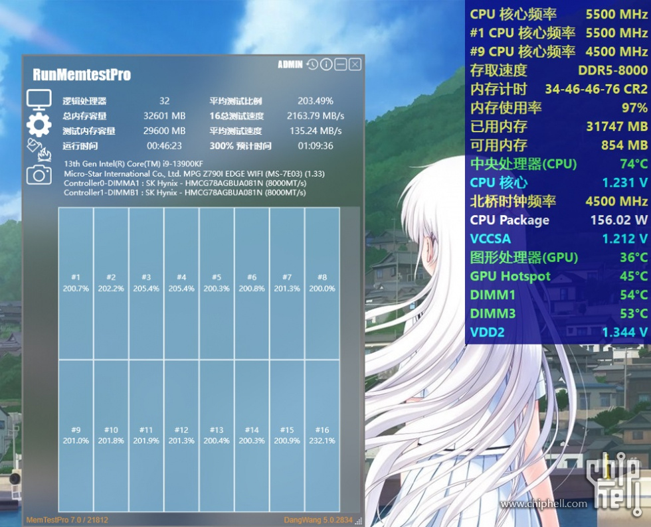Image resolution: width=651 pixels, height=527 pixels.
Task: Select memory test block #6 at 200.8%
Action: coord(252,283)
